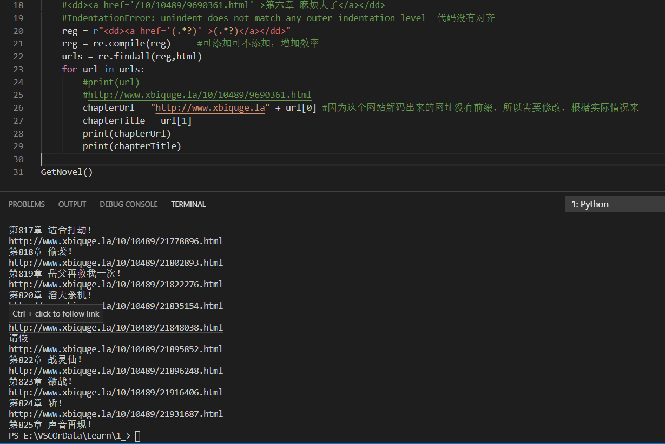Open the OUTPUT panel tab
This screenshot has height=444, width=665.
pyautogui.click(x=72, y=204)
